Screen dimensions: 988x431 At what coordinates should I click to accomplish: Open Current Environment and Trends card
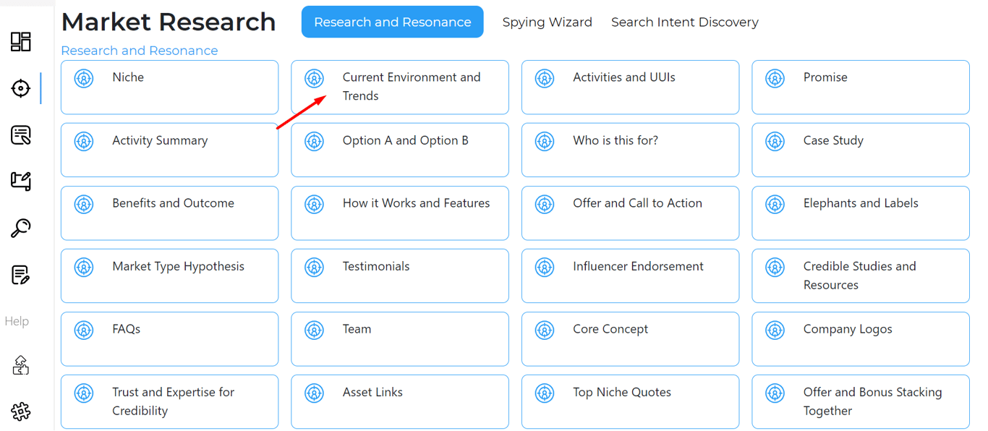(x=400, y=88)
